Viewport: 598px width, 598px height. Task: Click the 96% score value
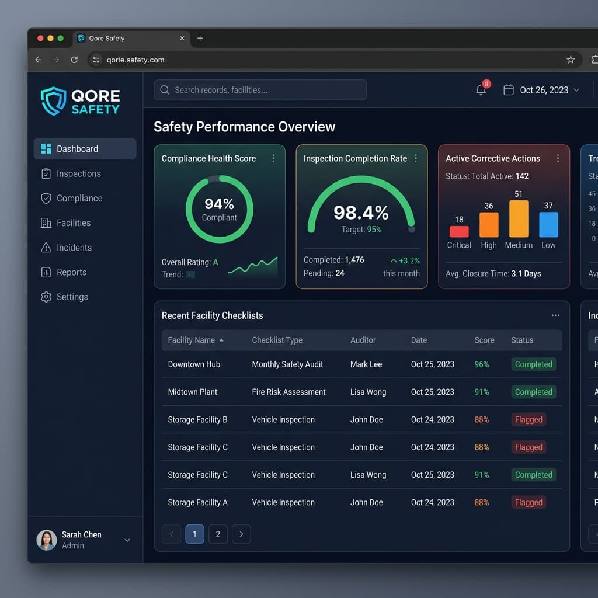point(482,364)
